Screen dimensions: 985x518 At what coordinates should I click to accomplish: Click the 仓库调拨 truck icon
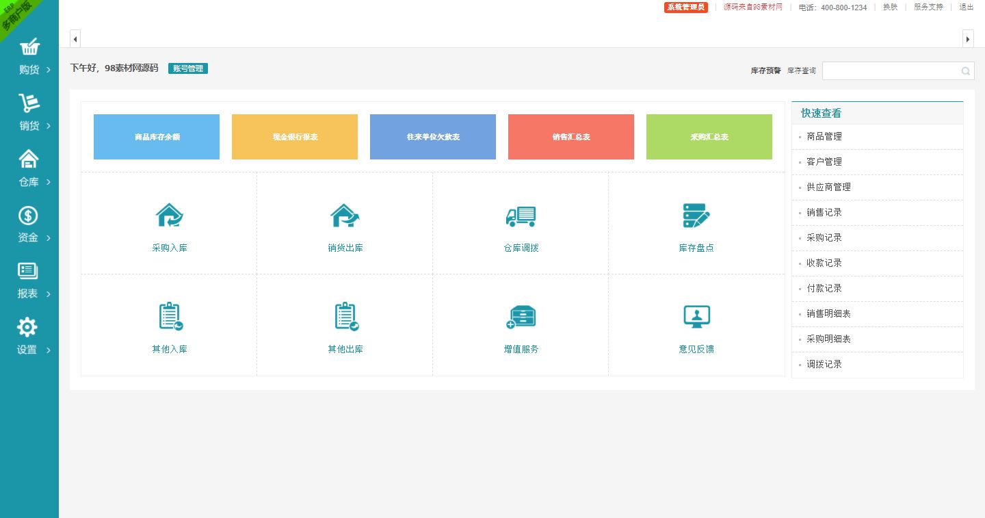point(521,216)
